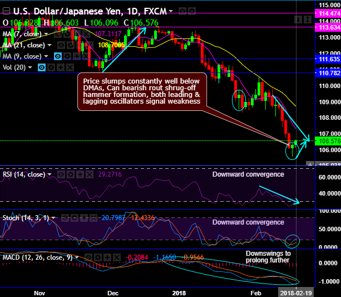Viewport: 341px width, 297px height.
Task: Click the 110.782 blue price label
Action: coord(328,73)
